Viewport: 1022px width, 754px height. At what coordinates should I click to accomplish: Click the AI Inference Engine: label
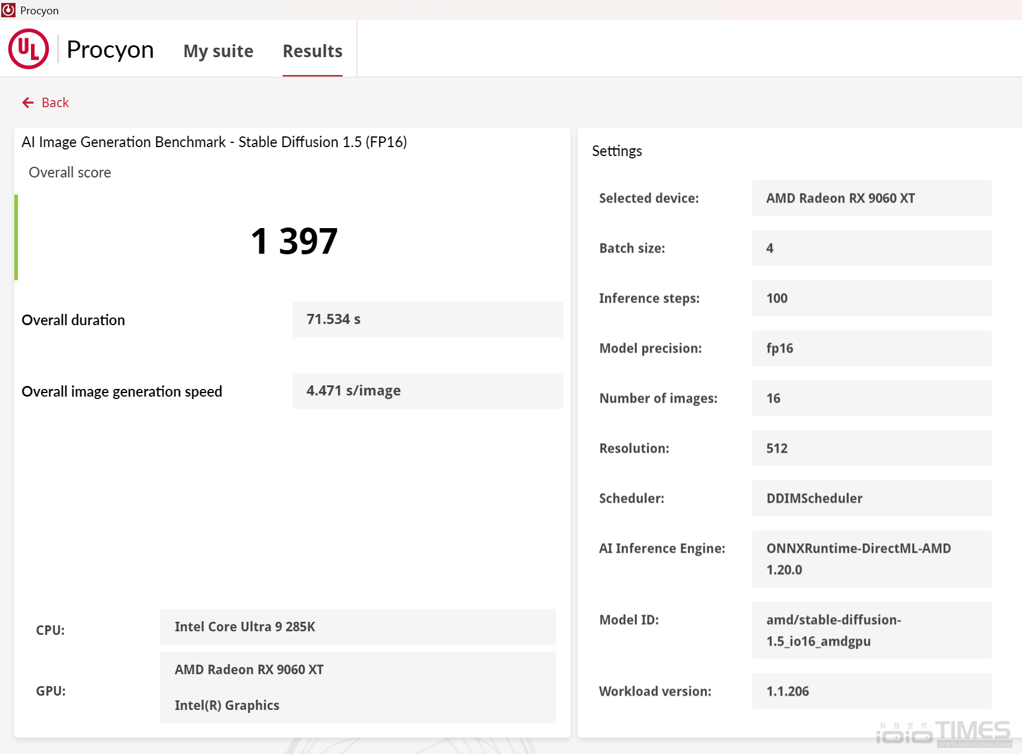tap(662, 549)
